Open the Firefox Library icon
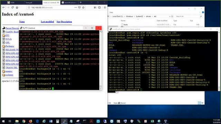The width and height of the screenshot is (221, 124). click(95, 8)
